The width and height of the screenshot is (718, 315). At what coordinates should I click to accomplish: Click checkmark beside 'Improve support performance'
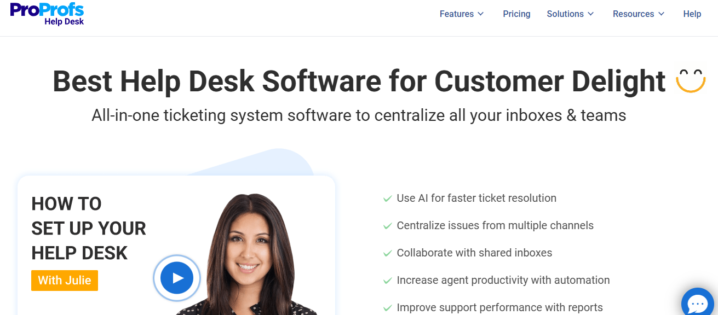[x=387, y=308]
